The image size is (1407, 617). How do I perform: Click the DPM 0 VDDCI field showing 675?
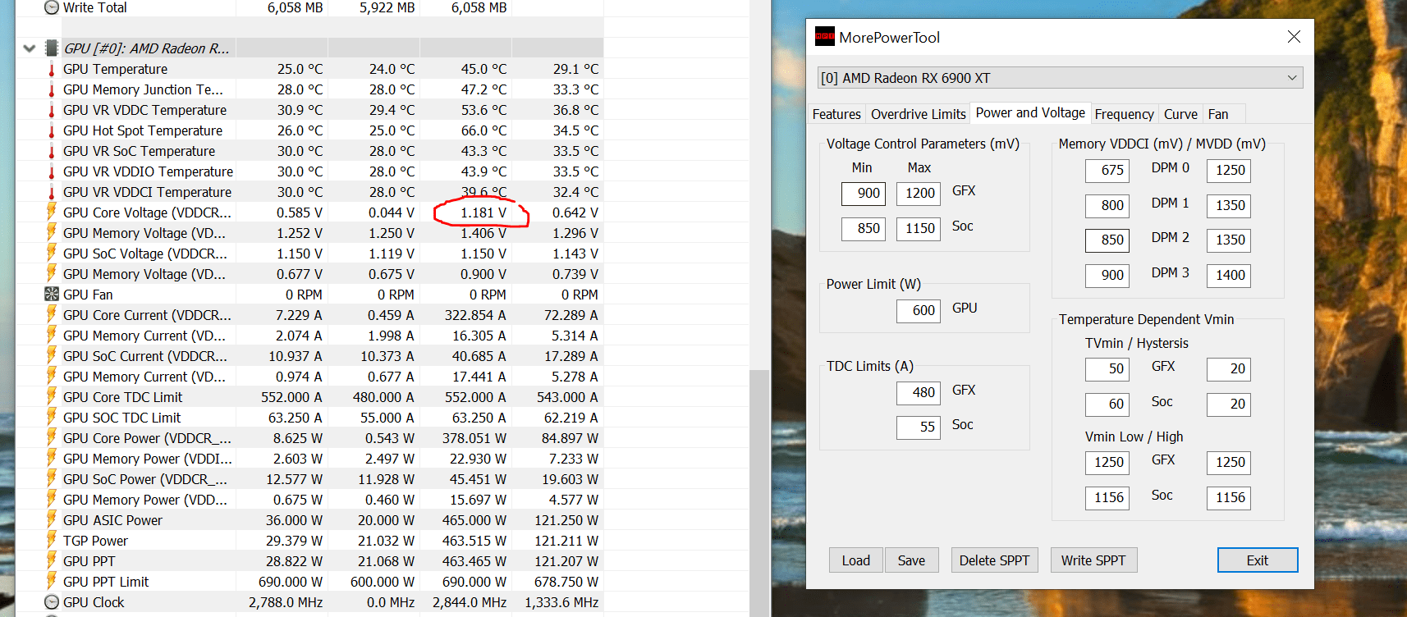pyautogui.click(x=1107, y=170)
